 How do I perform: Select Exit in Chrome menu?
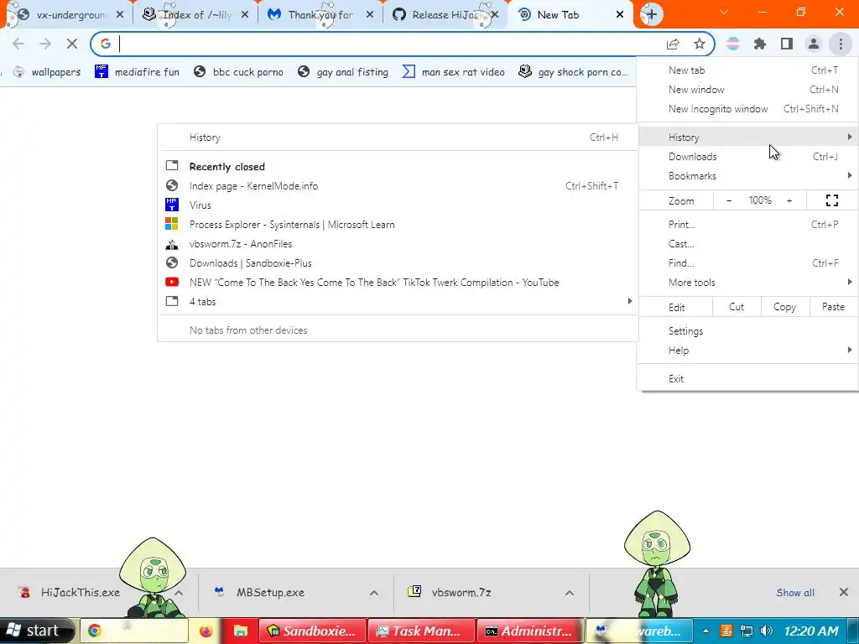[747, 379]
